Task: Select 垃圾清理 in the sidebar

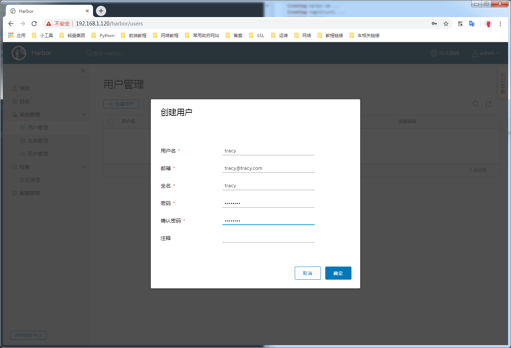Action: [x=30, y=180]
